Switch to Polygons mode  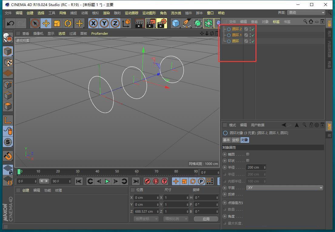(x=8, y=106)
